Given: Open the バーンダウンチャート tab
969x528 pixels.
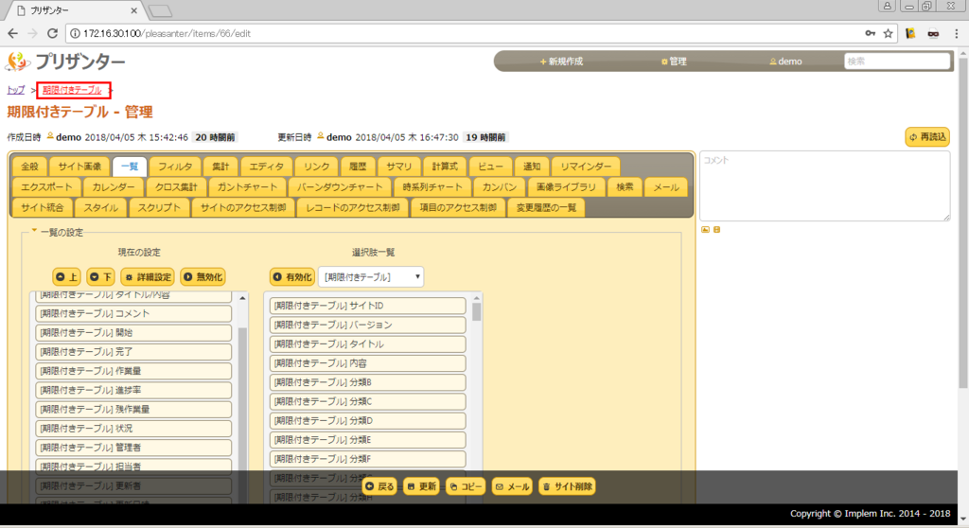Looking at the screenshot, I should point(340,186).
